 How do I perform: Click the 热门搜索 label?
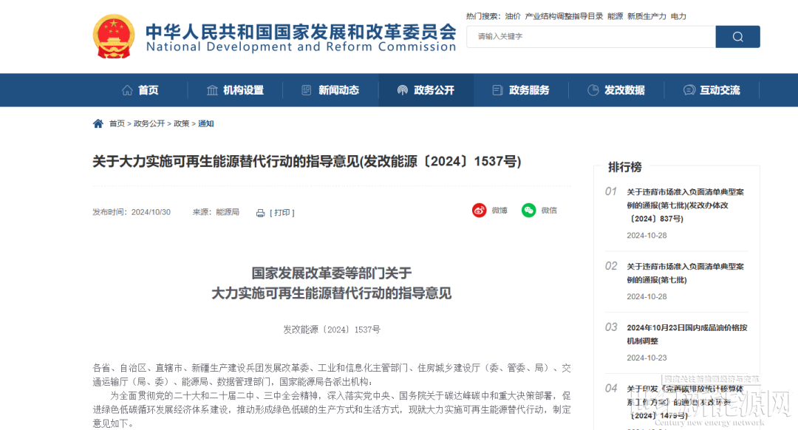[483, 16]
